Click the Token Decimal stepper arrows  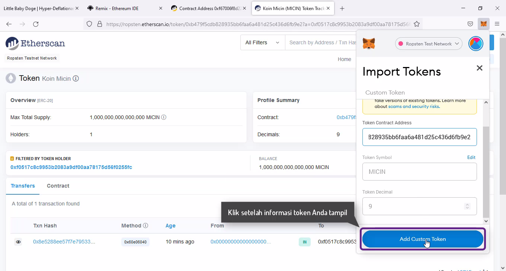467,206
